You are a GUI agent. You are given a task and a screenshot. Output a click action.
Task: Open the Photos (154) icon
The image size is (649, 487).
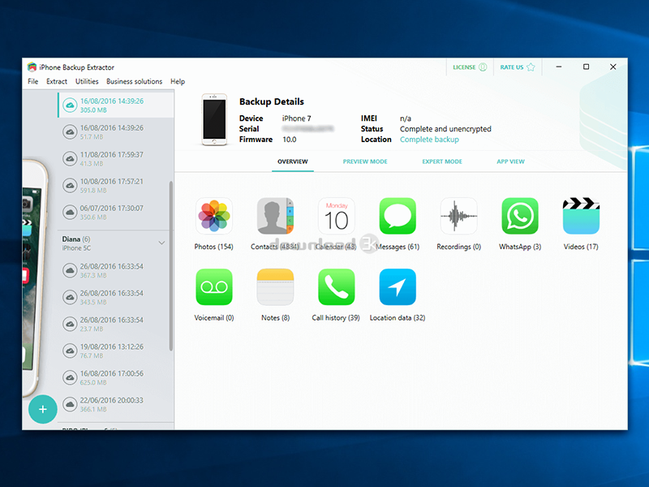point(214,216)
